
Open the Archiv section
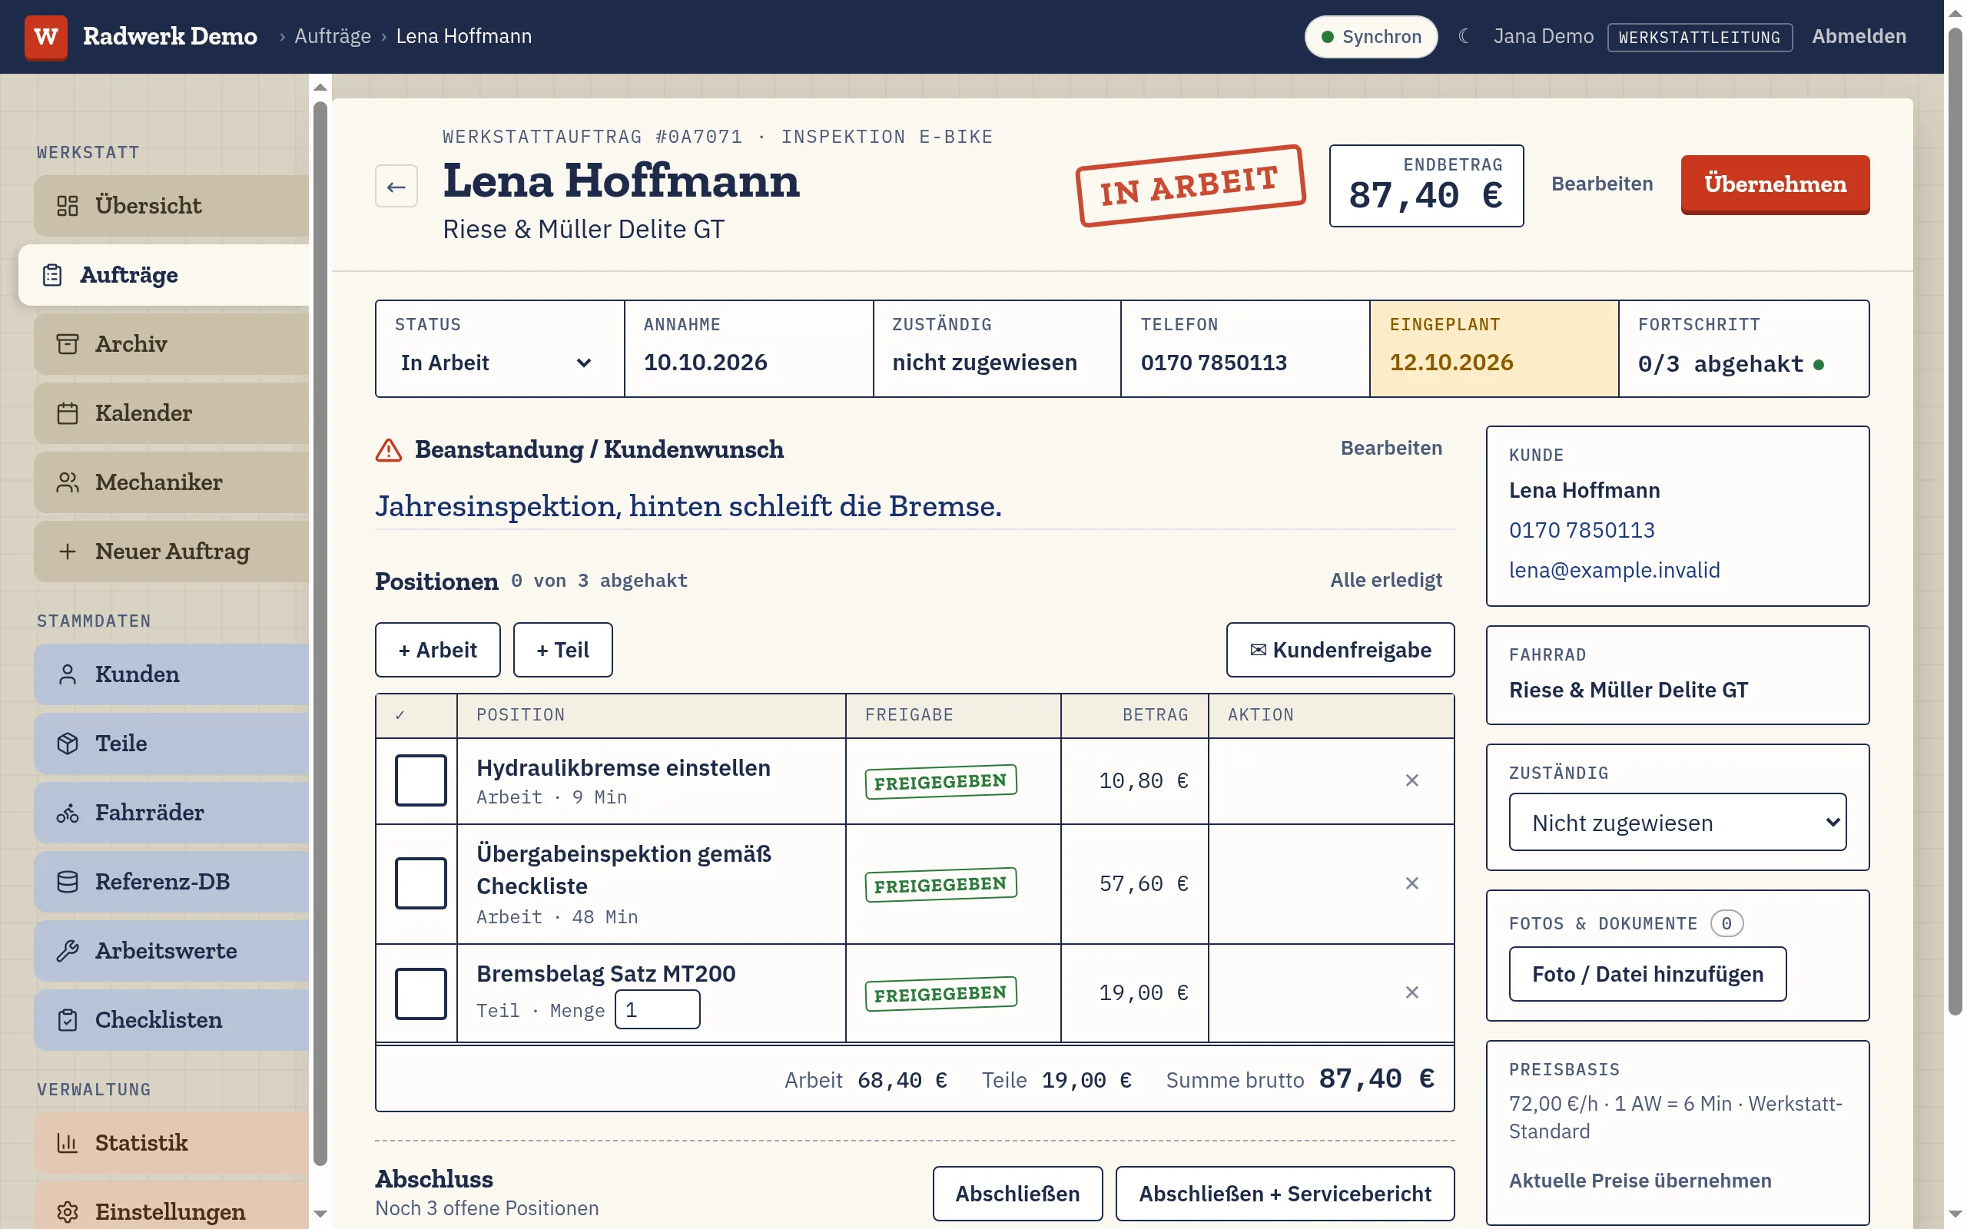(x=171, y=344)
